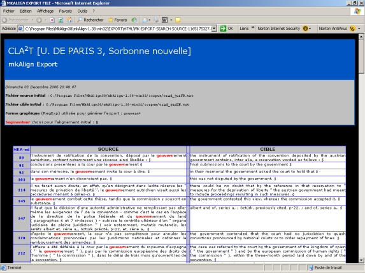
Task: Click the Précédente back arrow icon
Action: coord(4,20)
